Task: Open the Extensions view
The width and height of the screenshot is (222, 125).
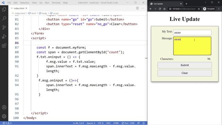Action: click(4, 45)
